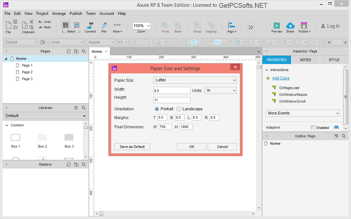Click the Undo arrow icon

[40, 22]
